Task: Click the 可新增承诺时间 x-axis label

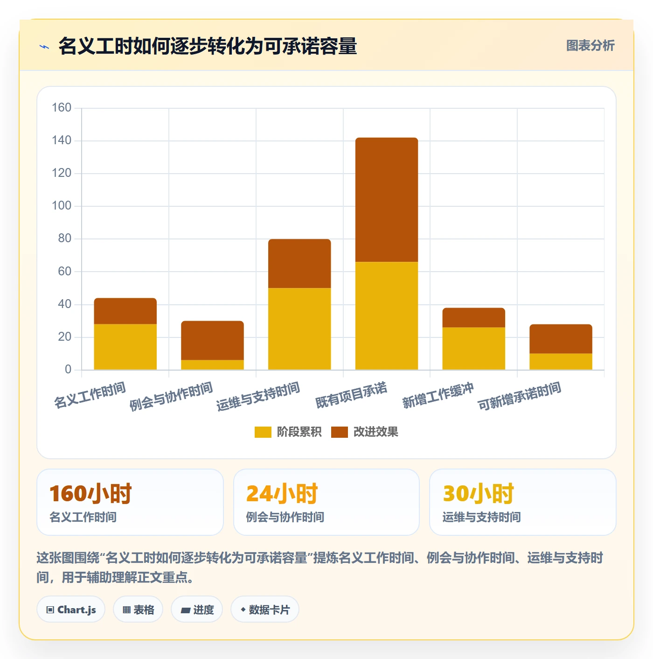Action: (x=519, y=396)
